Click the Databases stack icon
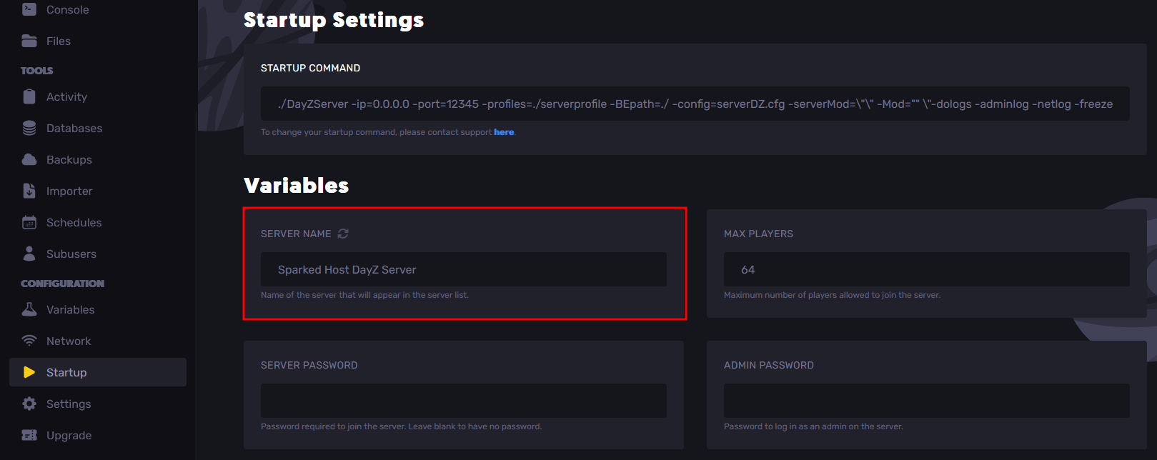 pyautogui.click(x=29, y=128)
